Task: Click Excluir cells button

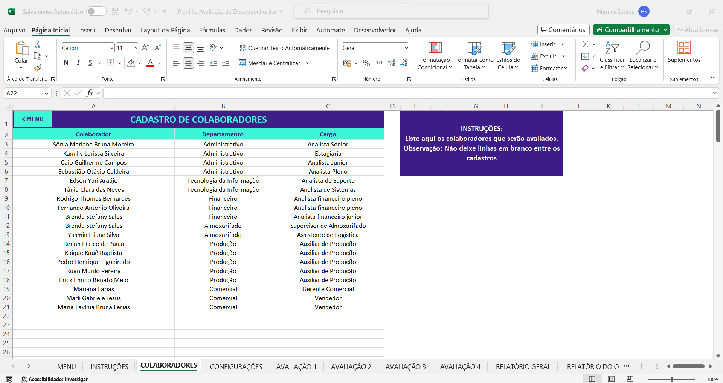Action: coord(543,56)
